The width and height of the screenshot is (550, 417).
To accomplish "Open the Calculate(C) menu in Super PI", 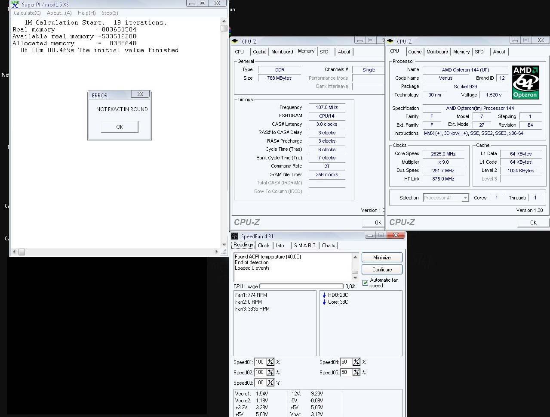I will point(27,13).
